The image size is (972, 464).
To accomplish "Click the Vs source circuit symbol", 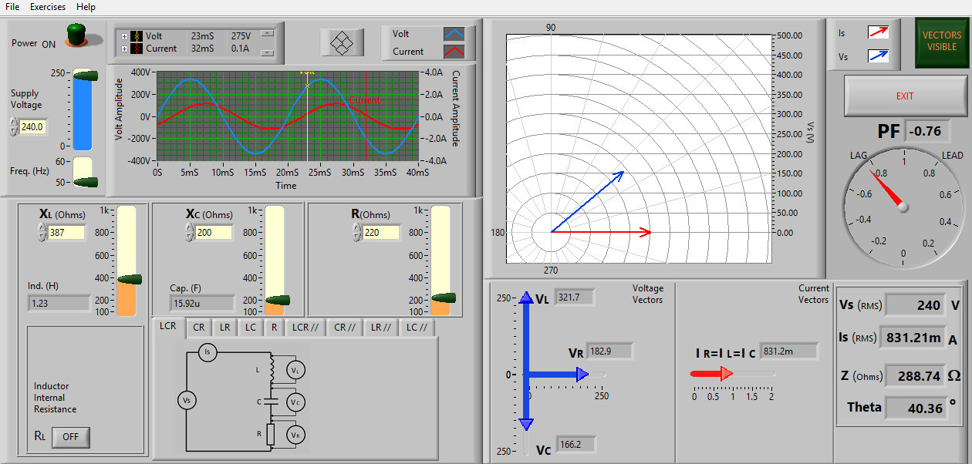I will 186,400.
